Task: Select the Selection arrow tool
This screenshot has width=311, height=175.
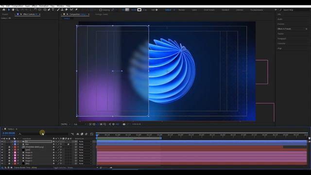Action: (9, 10)
